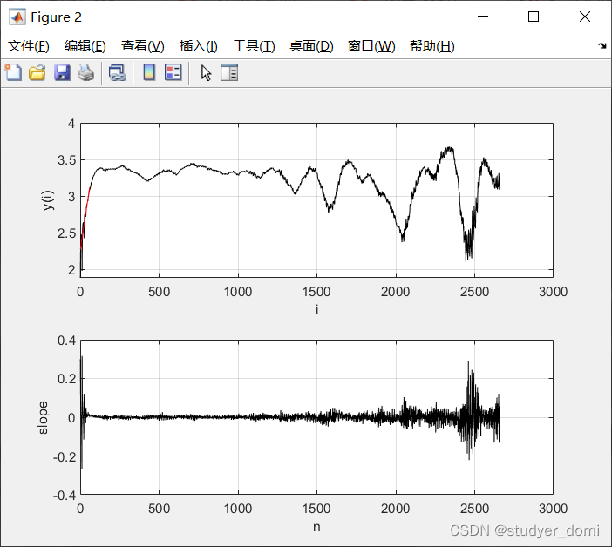Open the 编辑(E) menu

pyautogui.click(x=85, y=46)
